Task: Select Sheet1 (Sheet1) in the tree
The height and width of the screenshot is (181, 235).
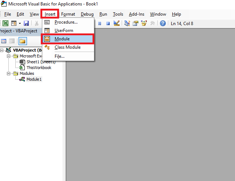Action: click(x=41, y=62)
